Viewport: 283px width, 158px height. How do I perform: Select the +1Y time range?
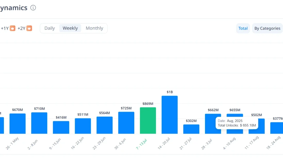click(x=5, y=28)
